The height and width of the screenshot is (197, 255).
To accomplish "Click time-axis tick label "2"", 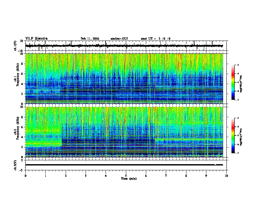I will 66,176.
